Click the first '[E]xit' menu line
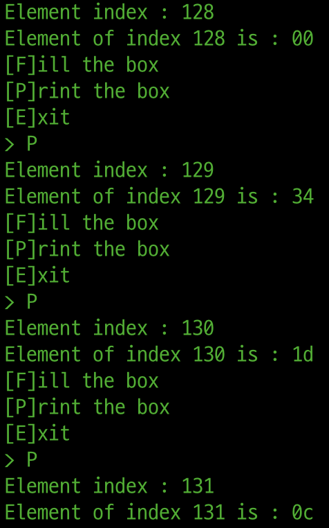The height and width of the screenshot is (528, 329). click(37, 117)
